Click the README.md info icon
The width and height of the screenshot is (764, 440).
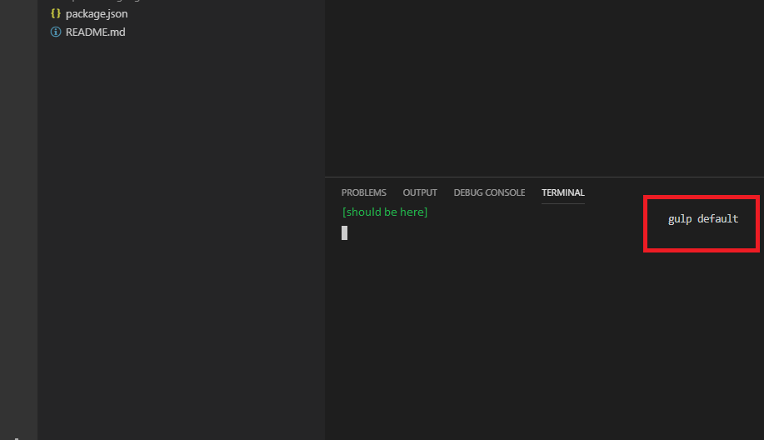pos(56,32)
